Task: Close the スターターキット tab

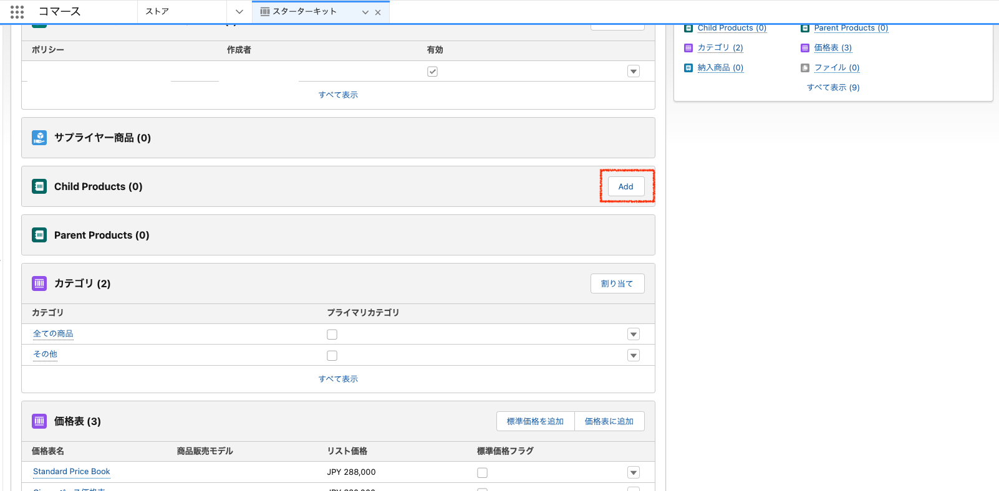Action: [x=378, y=12]
